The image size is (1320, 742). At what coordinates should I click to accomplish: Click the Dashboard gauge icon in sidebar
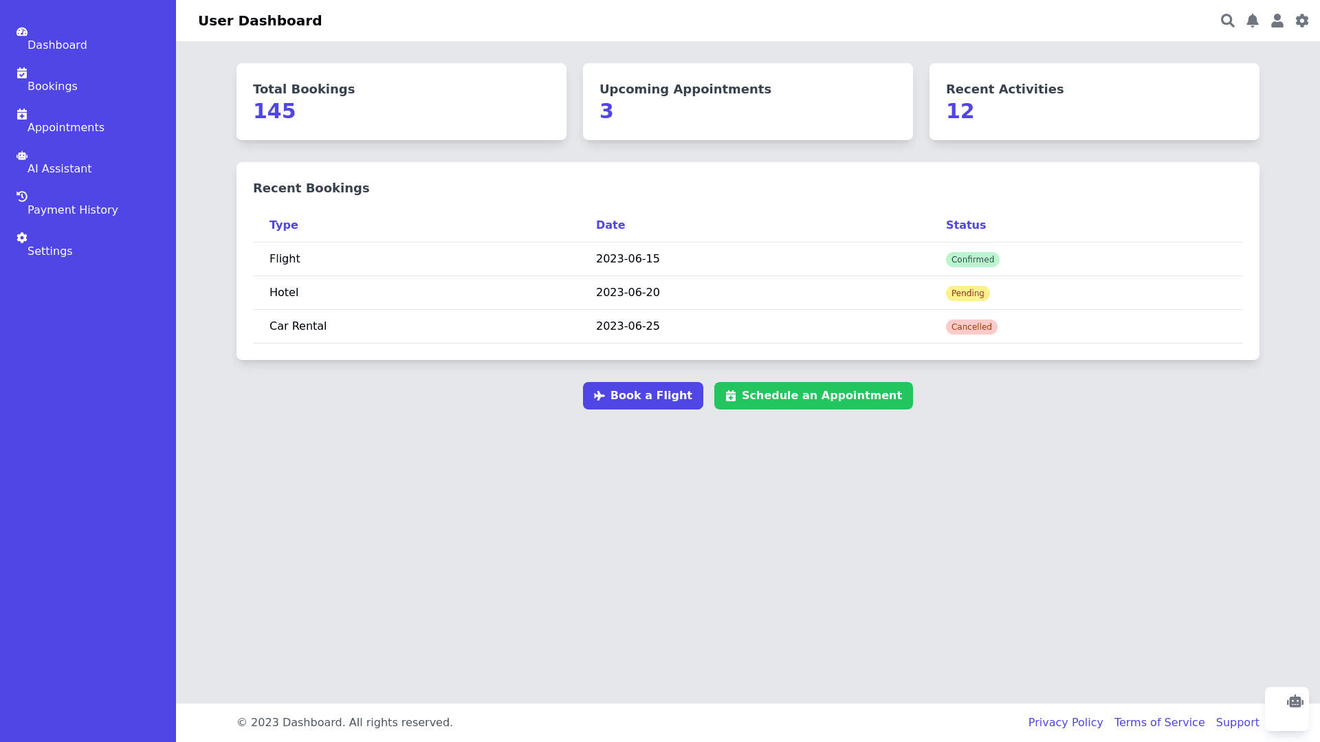pyautogui.click(x=22, y=32)
